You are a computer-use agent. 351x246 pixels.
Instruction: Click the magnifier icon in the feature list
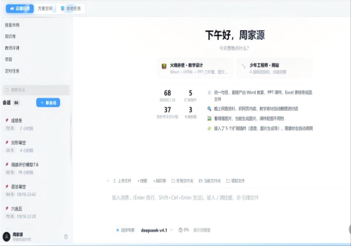(x=209, y=109)
